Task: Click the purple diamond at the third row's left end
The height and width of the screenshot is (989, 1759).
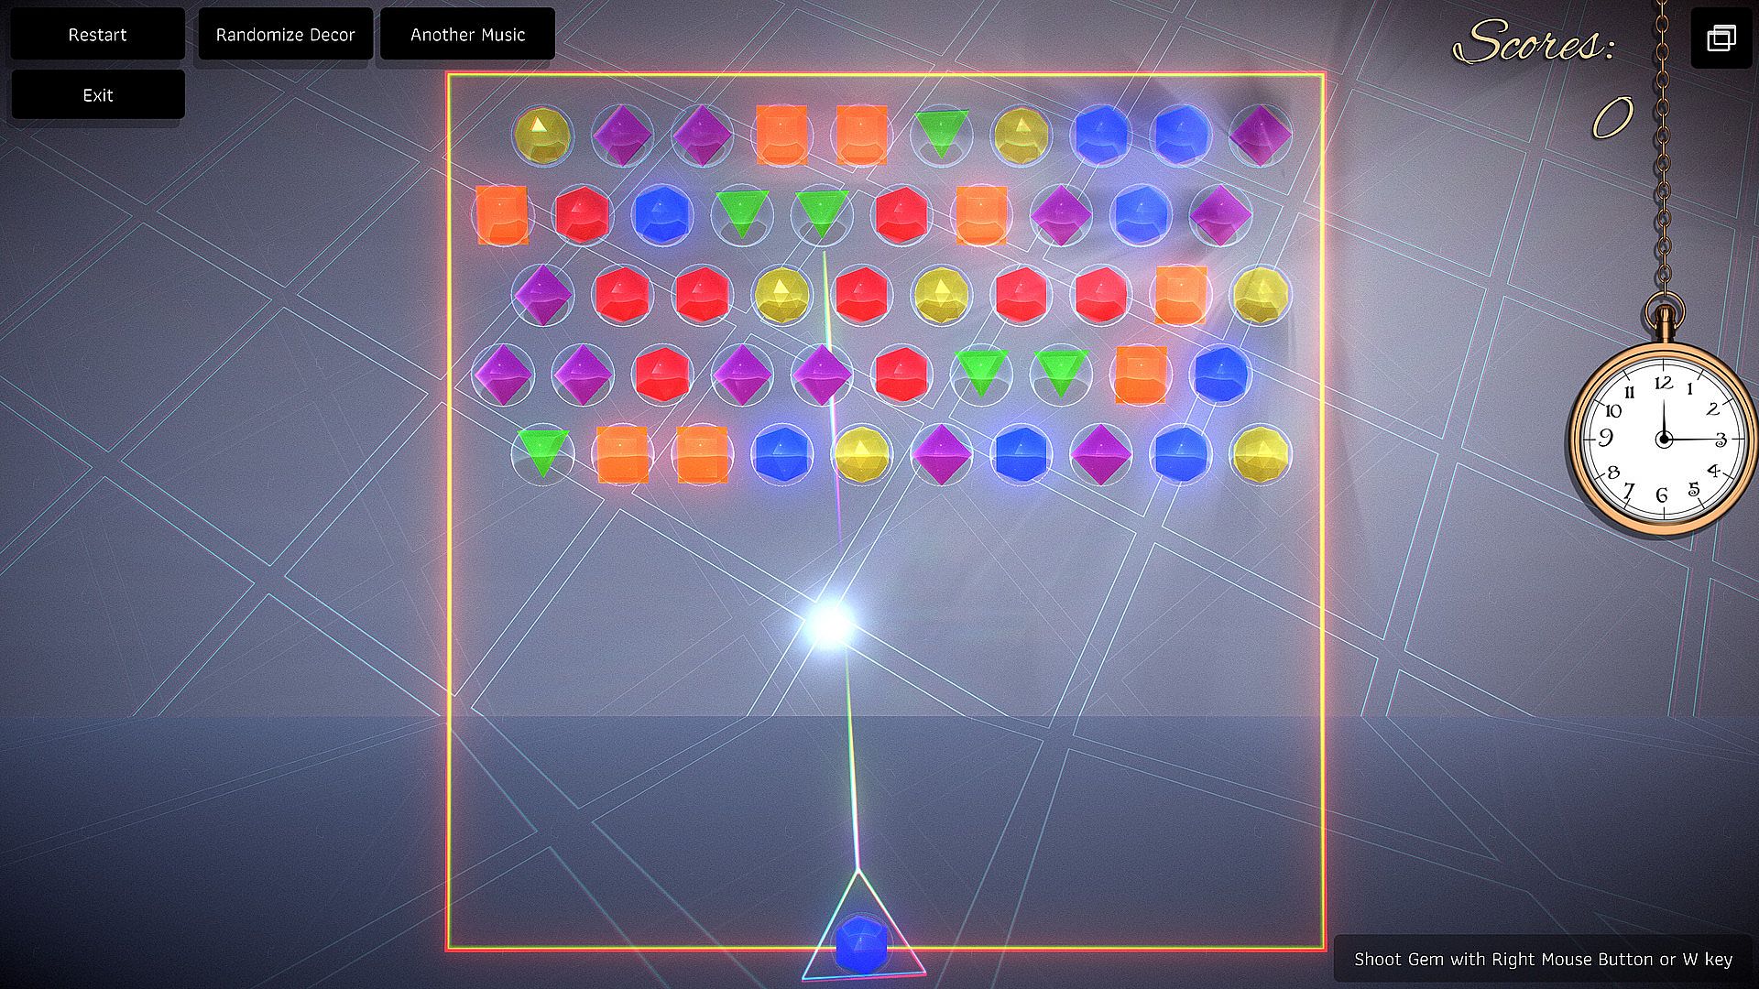Action: click(x=542, y=295)
